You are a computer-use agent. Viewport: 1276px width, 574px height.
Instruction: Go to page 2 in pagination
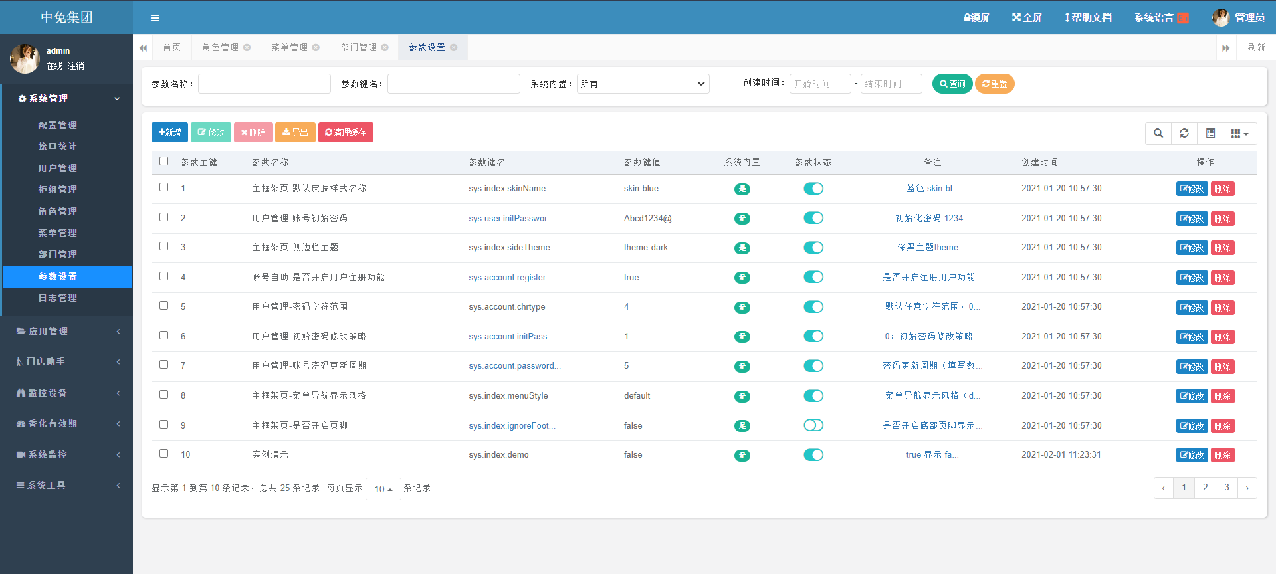tap(1205, 488)
